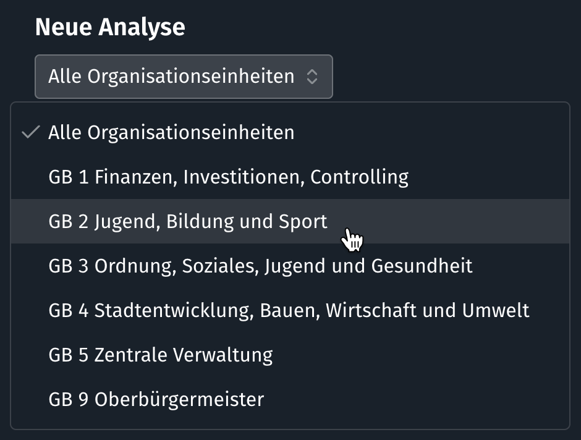581x440 pixels.
Task: Reset selection to all organisation units
Action: point(171,132)
